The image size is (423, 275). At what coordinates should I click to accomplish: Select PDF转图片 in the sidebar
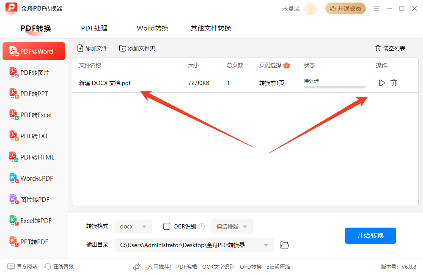(x=34, y=73)
